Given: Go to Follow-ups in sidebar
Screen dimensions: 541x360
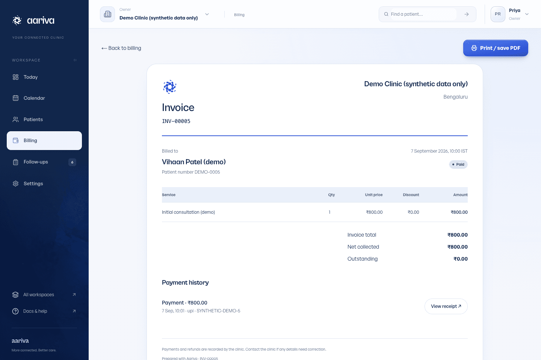Looking at the screenshot, I should 44,162.
